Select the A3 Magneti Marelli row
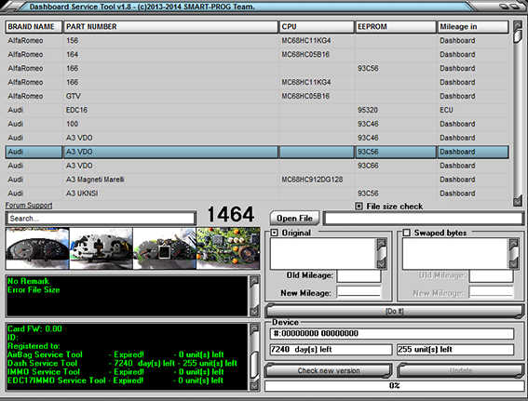The width and height of the screenshot is (528, 401). click(257, 180)
